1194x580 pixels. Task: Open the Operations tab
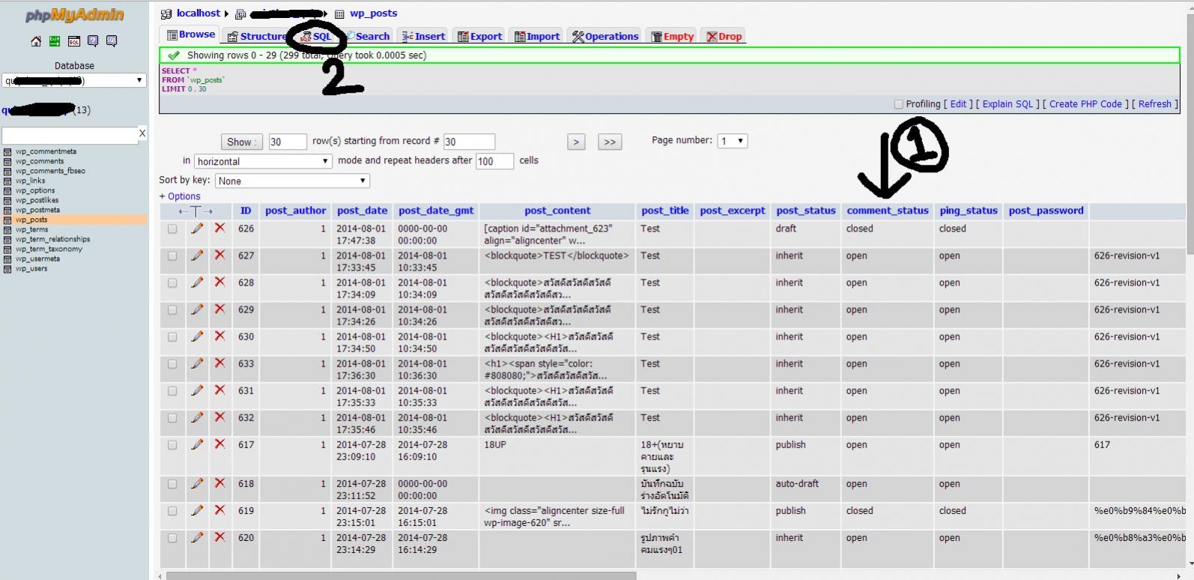tap(606, 36)
